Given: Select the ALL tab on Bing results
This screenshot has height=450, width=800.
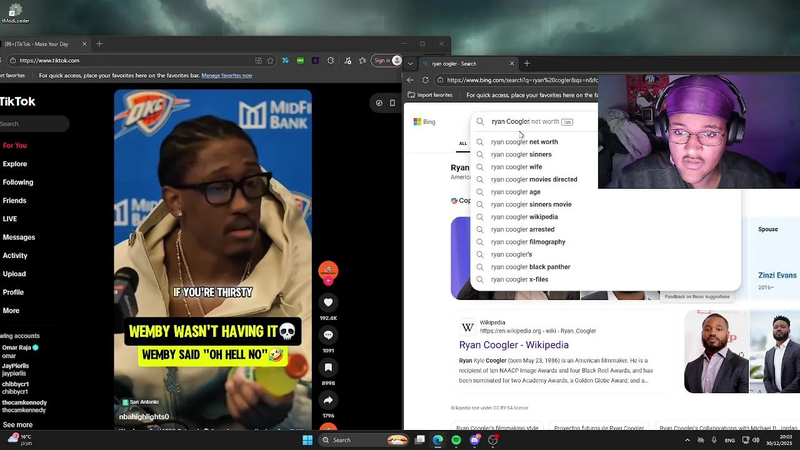Looking at the screenshot, I should pos(462,144).
